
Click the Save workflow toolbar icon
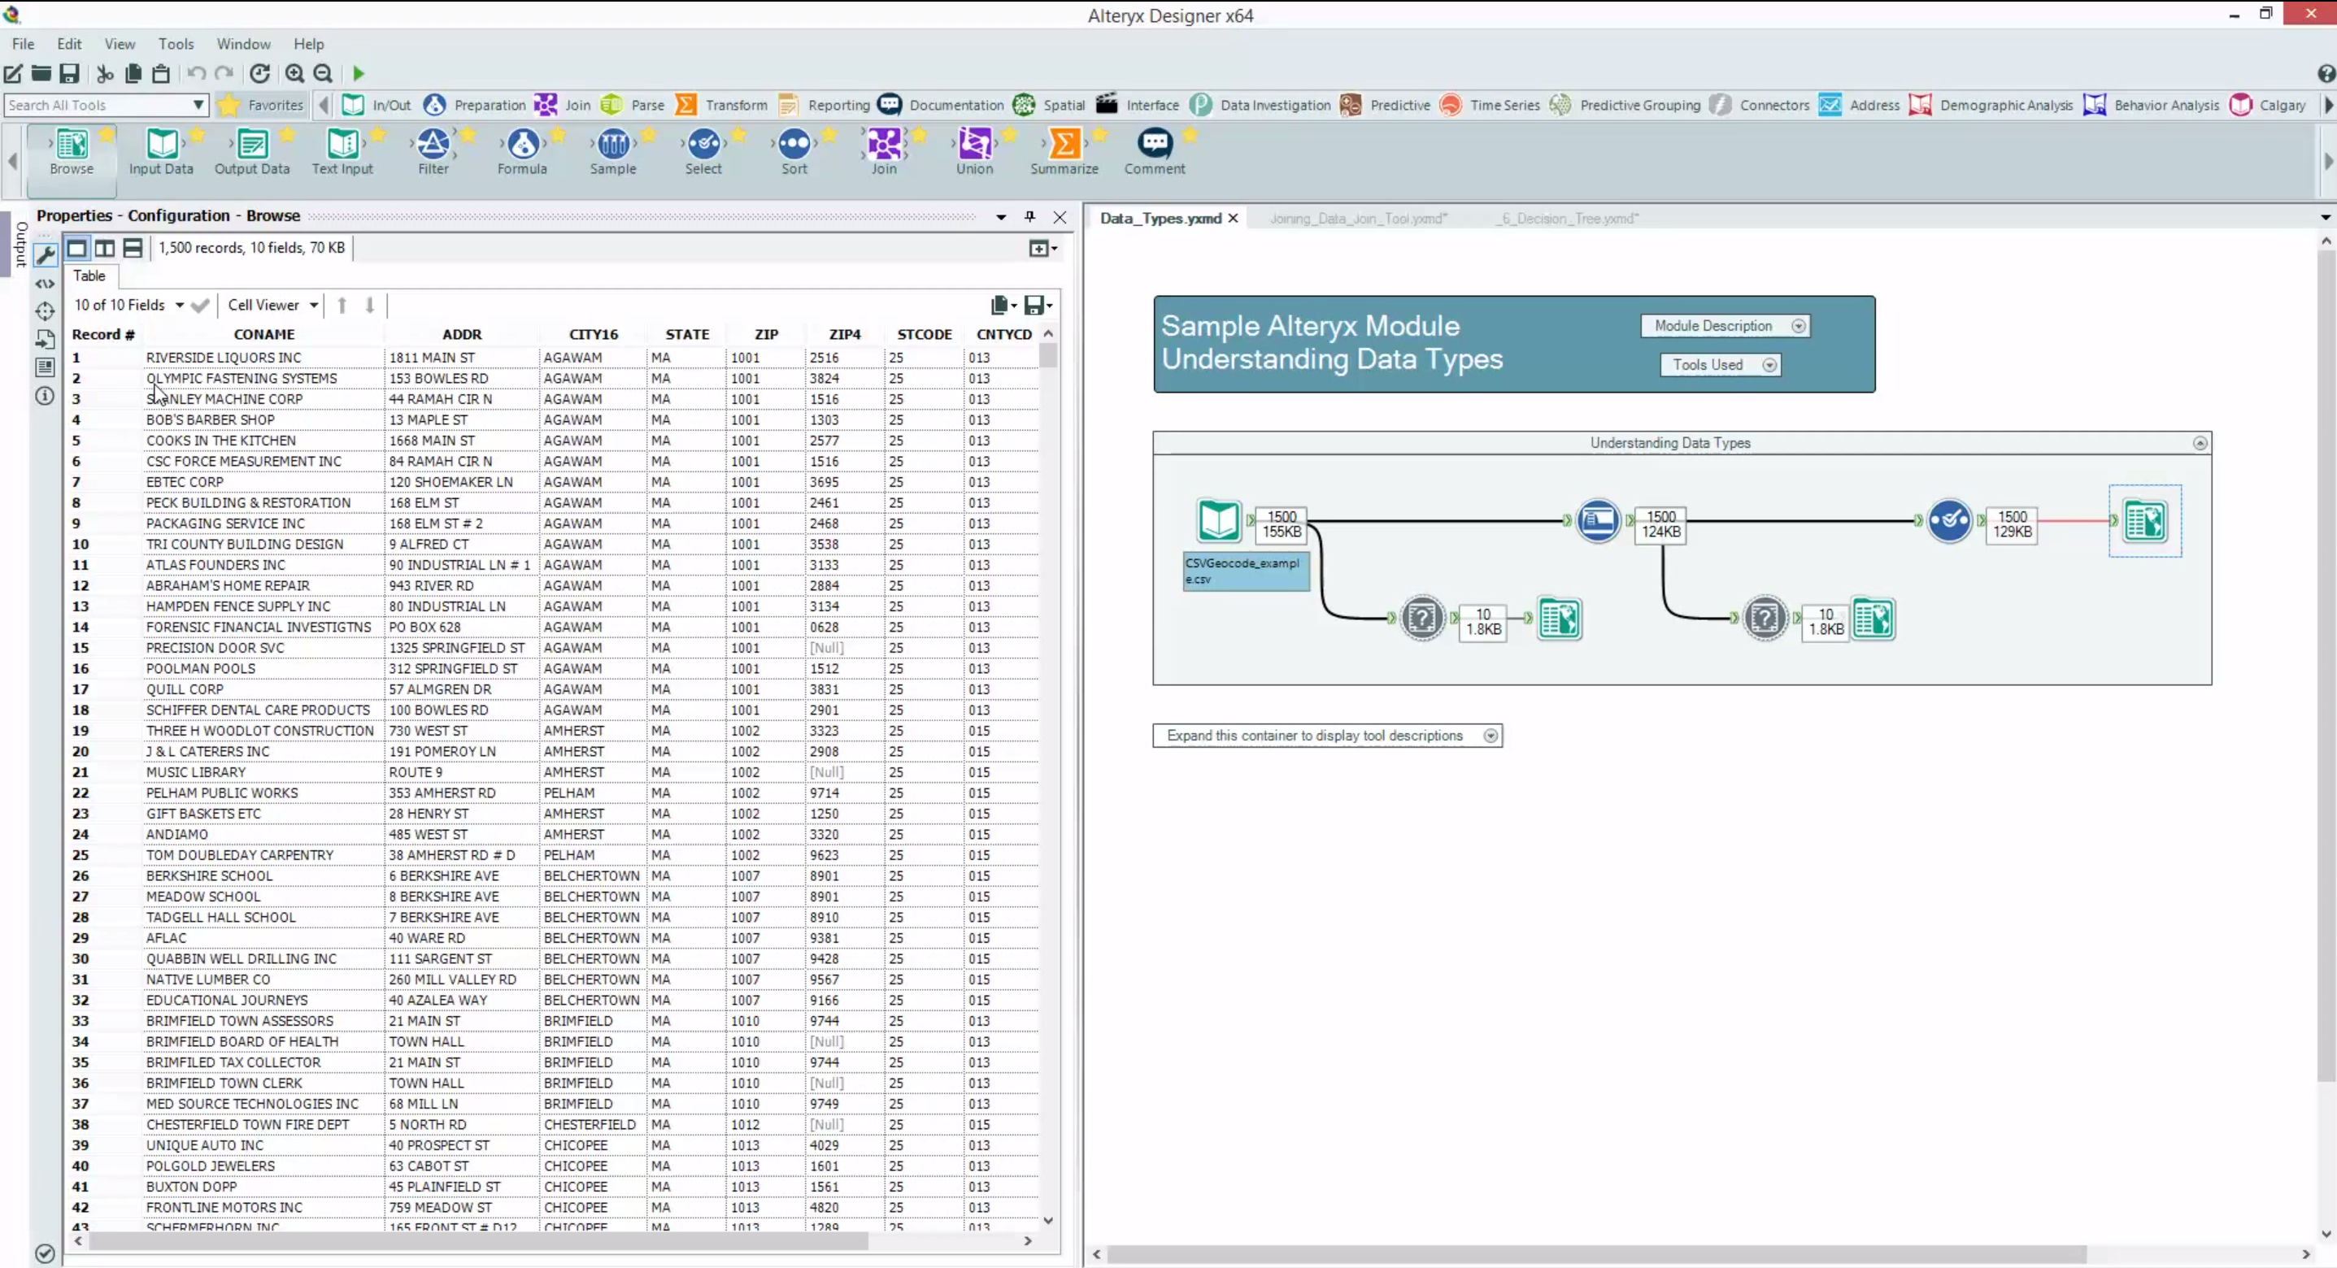70,73
